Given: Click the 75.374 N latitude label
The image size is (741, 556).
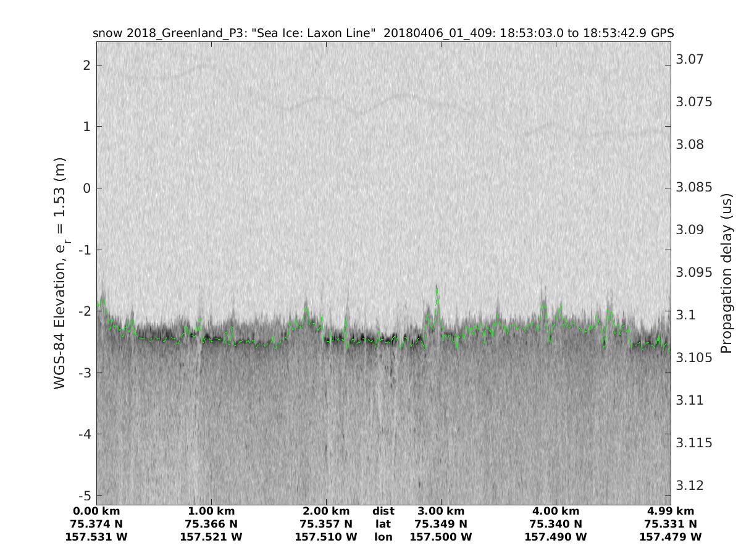Looking at the screenshot, I should click(x=96, y=524).
